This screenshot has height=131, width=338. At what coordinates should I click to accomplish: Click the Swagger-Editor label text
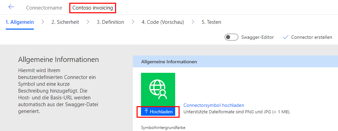(x=257, y=37)
